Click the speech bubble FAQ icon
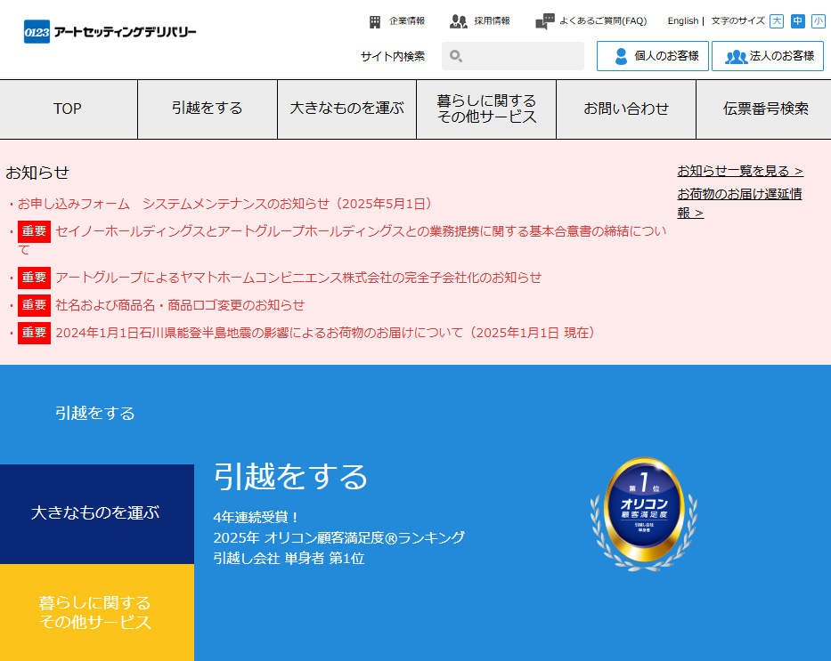831x661 pixels. point(545,21)
